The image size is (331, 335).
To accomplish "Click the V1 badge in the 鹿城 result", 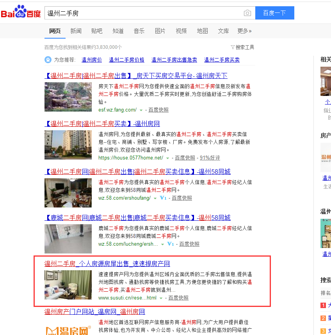I will click(x=171, y=244).
